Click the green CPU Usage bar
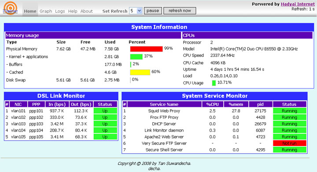Viewport: 317px width, 172px height. coord(214,83)
